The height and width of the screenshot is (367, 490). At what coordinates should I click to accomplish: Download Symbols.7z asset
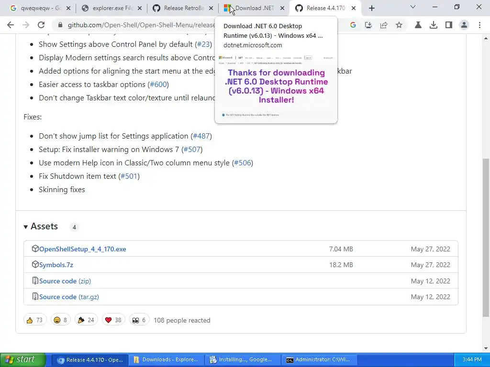[56, 265]
